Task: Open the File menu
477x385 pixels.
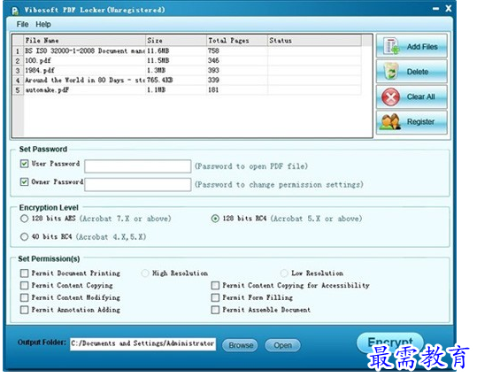Action: [22, 25]
